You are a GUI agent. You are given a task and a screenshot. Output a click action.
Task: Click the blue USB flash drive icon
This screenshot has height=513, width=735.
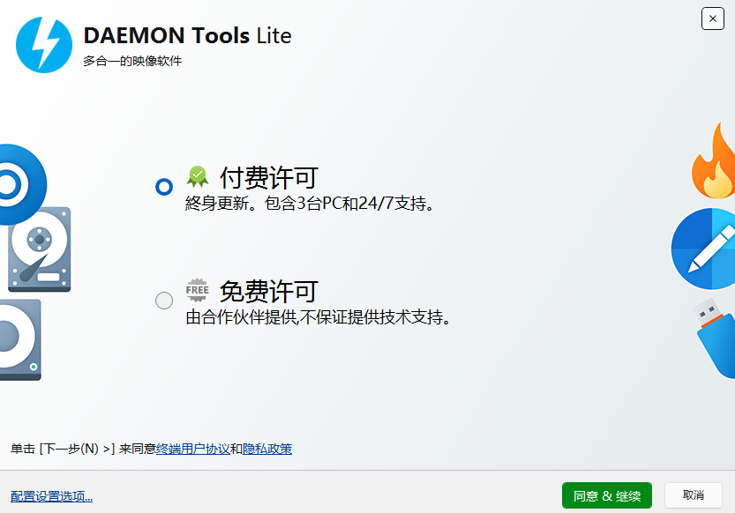pyautogui.click(x=714, y=338)
